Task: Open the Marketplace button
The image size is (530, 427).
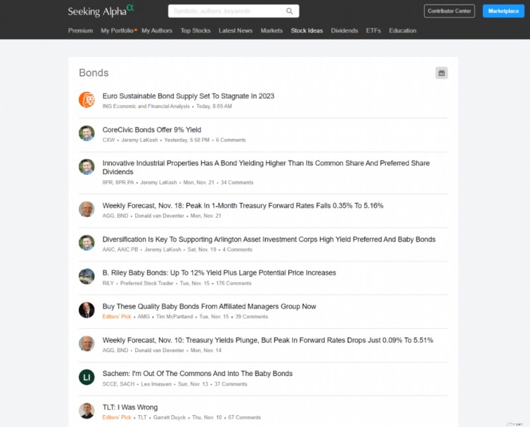Action: tap(503, 11)
